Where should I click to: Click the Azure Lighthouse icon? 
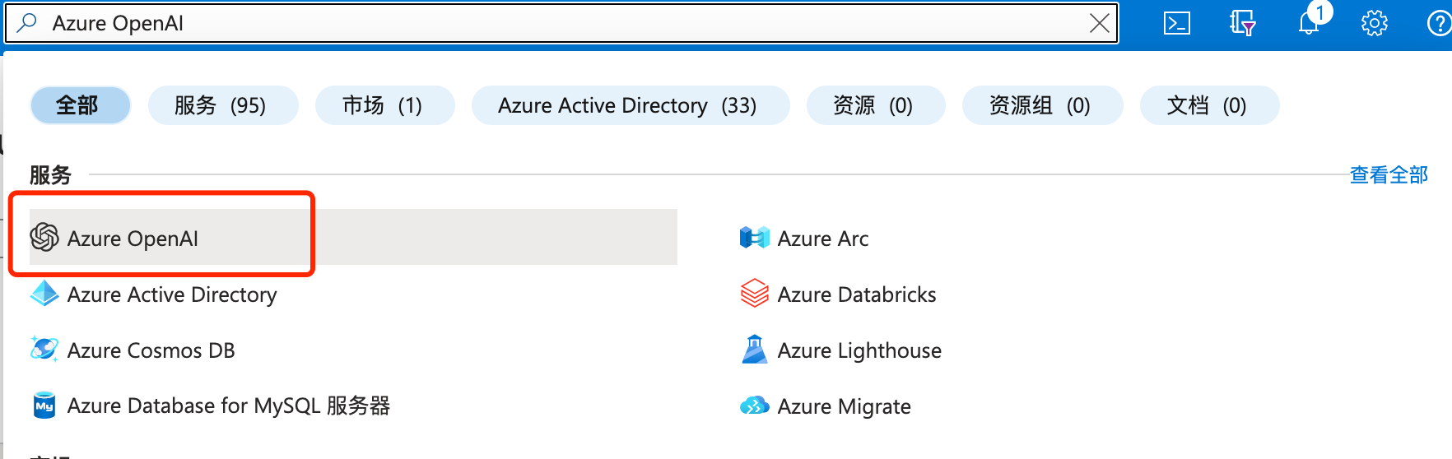(754, 350)
